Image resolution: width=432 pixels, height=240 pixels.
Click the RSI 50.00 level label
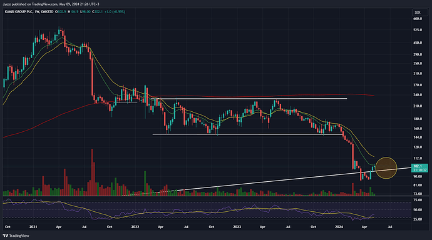tap(418, 209)
